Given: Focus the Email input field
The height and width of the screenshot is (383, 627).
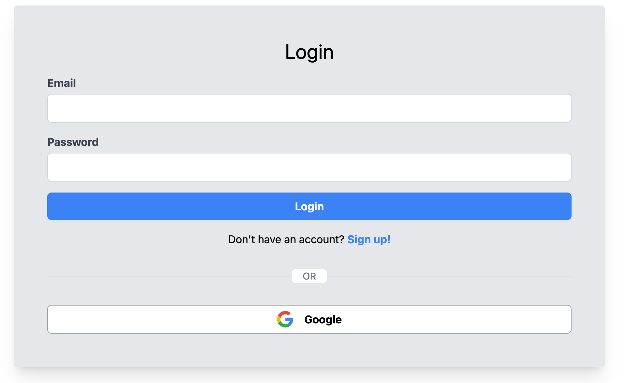Looking at the screenshot, I should (309, 108).
